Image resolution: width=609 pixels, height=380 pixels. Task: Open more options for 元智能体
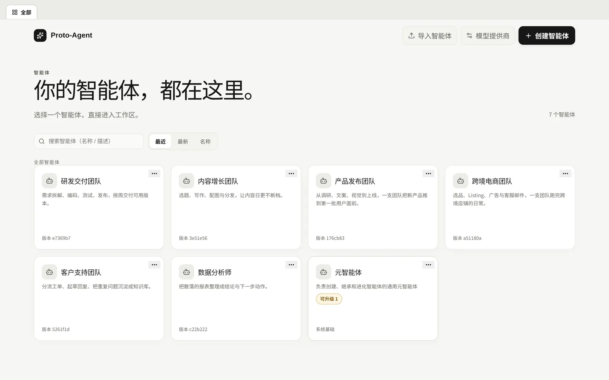tap(428, 265)
